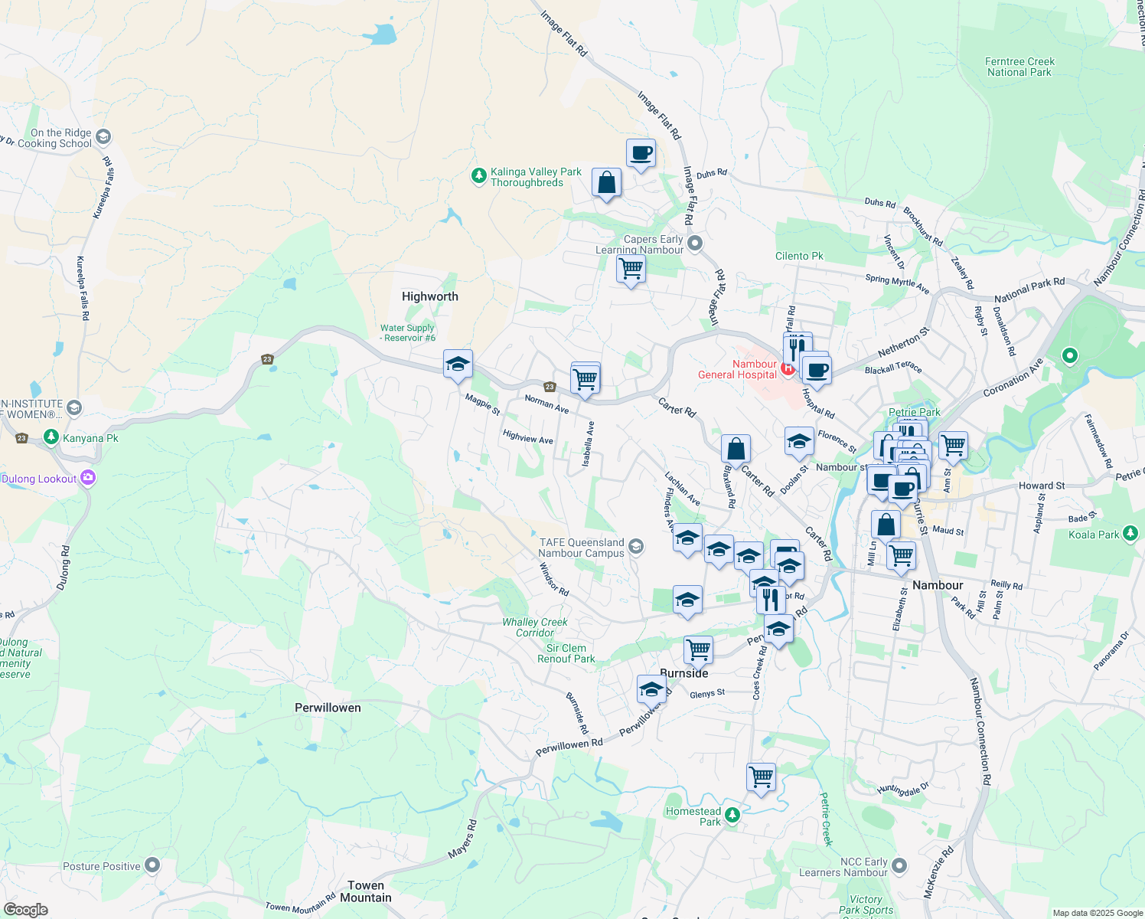
Task: Click the Kalinga Valley Park Thoroughbreds label
Action: click(x=536, y=177)
